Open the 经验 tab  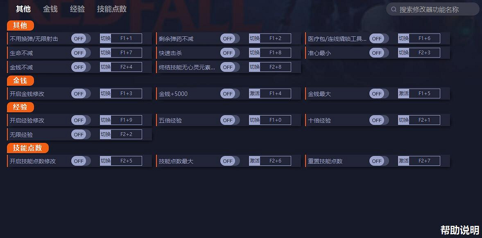tap(77, 9)
